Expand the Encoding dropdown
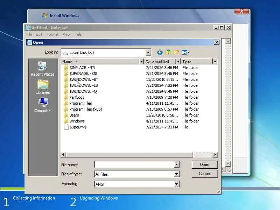This screenshot has width=280, height=210. point(176,184)
